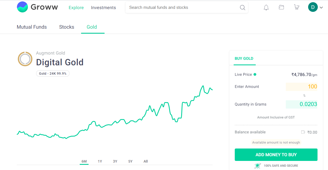The height and width of the screenshot is (170, 328).
Task: Click the D profile avatar
Action: 313,7
